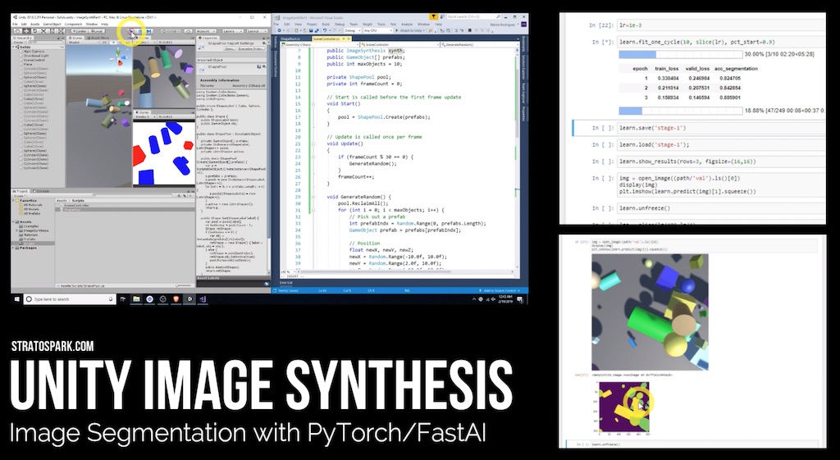Open the Brave browser from the taskbar

pyautogui.click(x=176, y=299)
